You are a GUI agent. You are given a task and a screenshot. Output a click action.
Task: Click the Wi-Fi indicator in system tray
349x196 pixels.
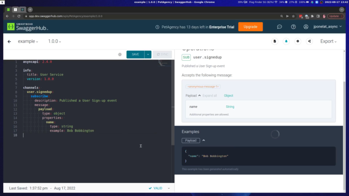point(276,2)
